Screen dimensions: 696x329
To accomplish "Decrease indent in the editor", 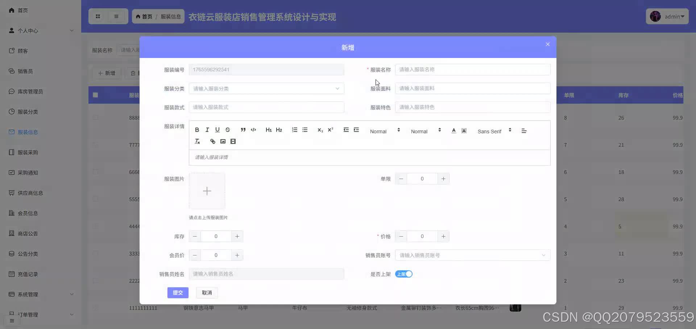I will coord(346,130).
